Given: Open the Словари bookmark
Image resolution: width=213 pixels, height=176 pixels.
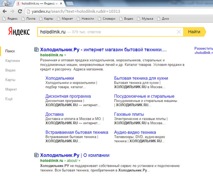Looking at the screenshot, I should [x=106, y=19].
